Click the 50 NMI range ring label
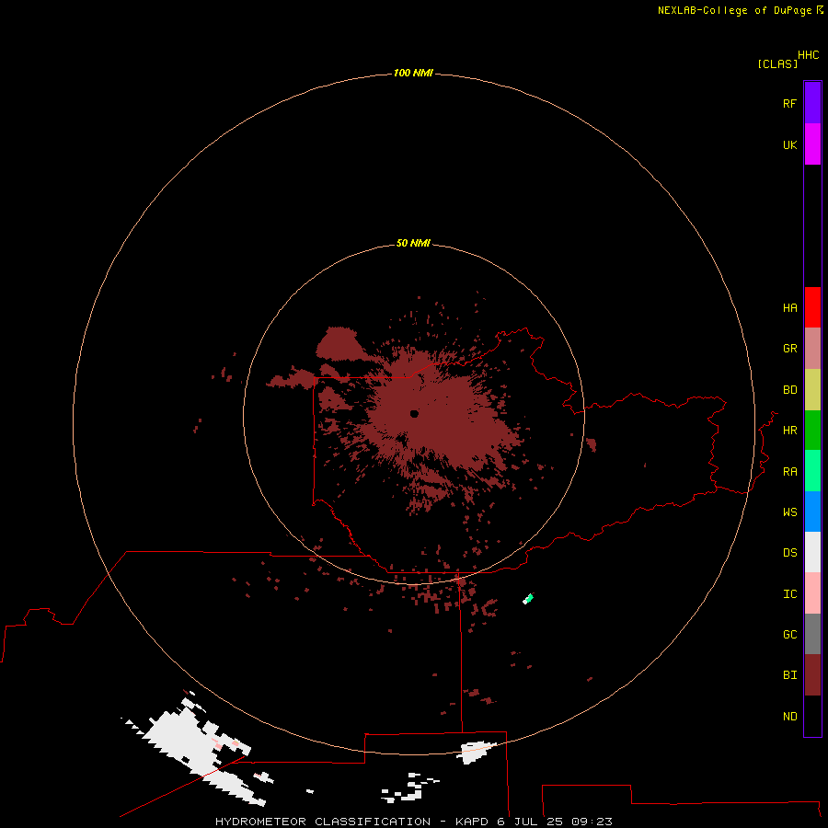Image resolution: width=828 pixels, height=828 pixels. click(413, 243)
